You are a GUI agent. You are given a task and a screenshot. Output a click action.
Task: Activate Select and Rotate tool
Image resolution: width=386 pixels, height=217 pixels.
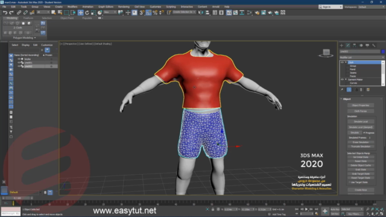click(87, 13)
